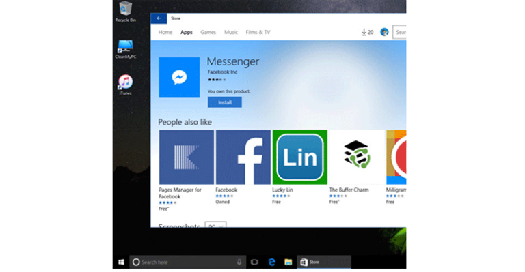Viewport: 525px width, 272px height.
Task: Open File Explorer from the taskbar
Action: coord(288,262)
